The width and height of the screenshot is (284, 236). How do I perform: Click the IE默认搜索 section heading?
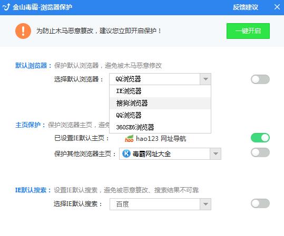coord(33,190)
